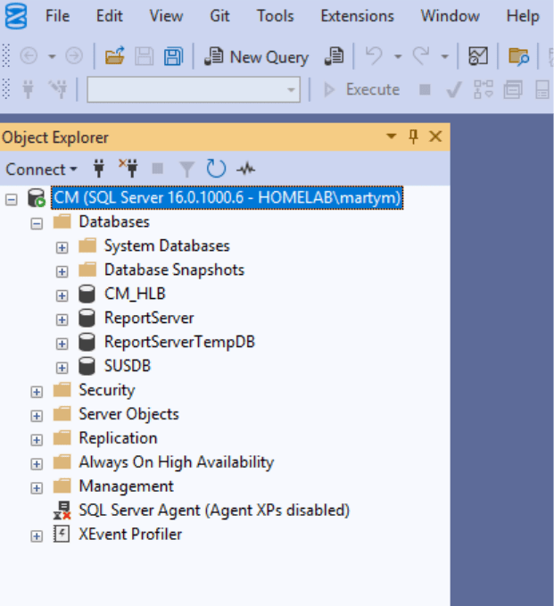The height and width of the screenshot is (606, 554).
Task: Click the Save All toolbar icon
Action: pyautogui.click(x=173, y=56)
